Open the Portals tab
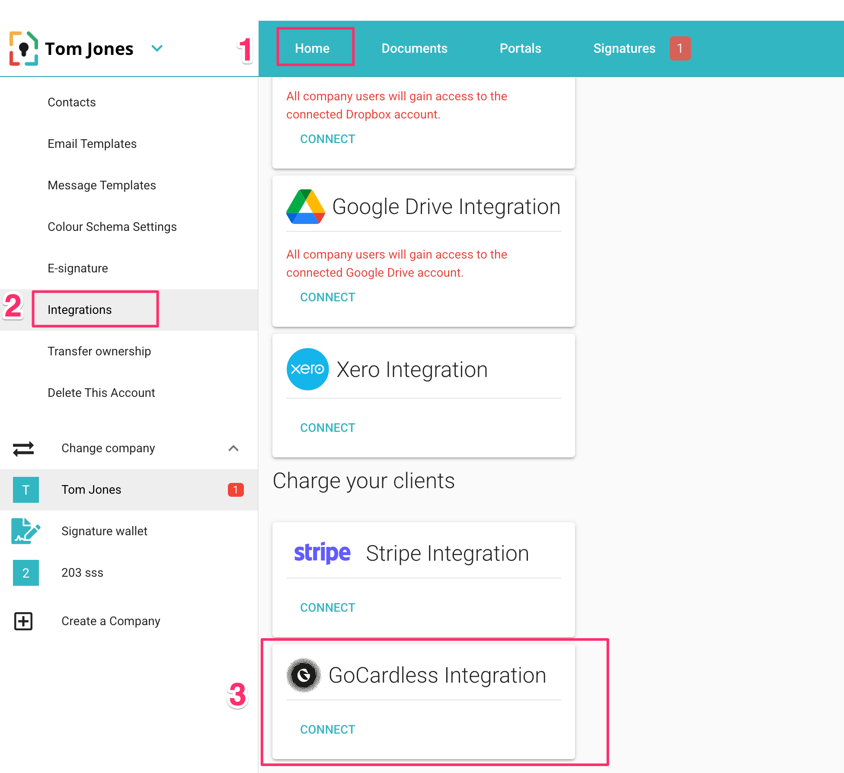This screenshot has height=773, width=844. [520, 48]
